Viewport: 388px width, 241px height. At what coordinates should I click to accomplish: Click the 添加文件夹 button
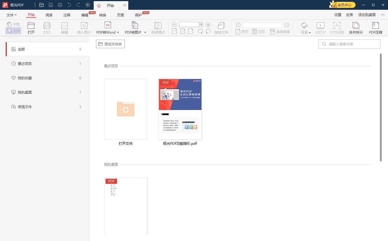pyautogui.click(x=110, y=44)
